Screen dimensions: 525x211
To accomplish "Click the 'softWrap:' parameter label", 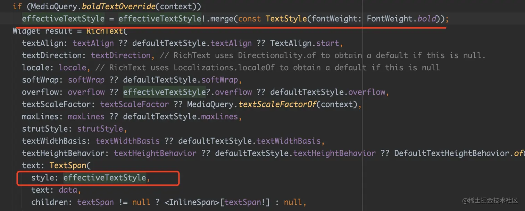I will coord(43,80).
